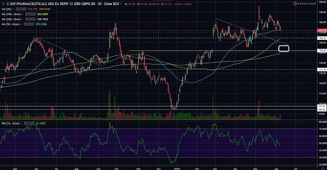Click the 164.42 horizontal line price label
The height and width of the screenshot is (170, 327).
[x=322, y=38]
